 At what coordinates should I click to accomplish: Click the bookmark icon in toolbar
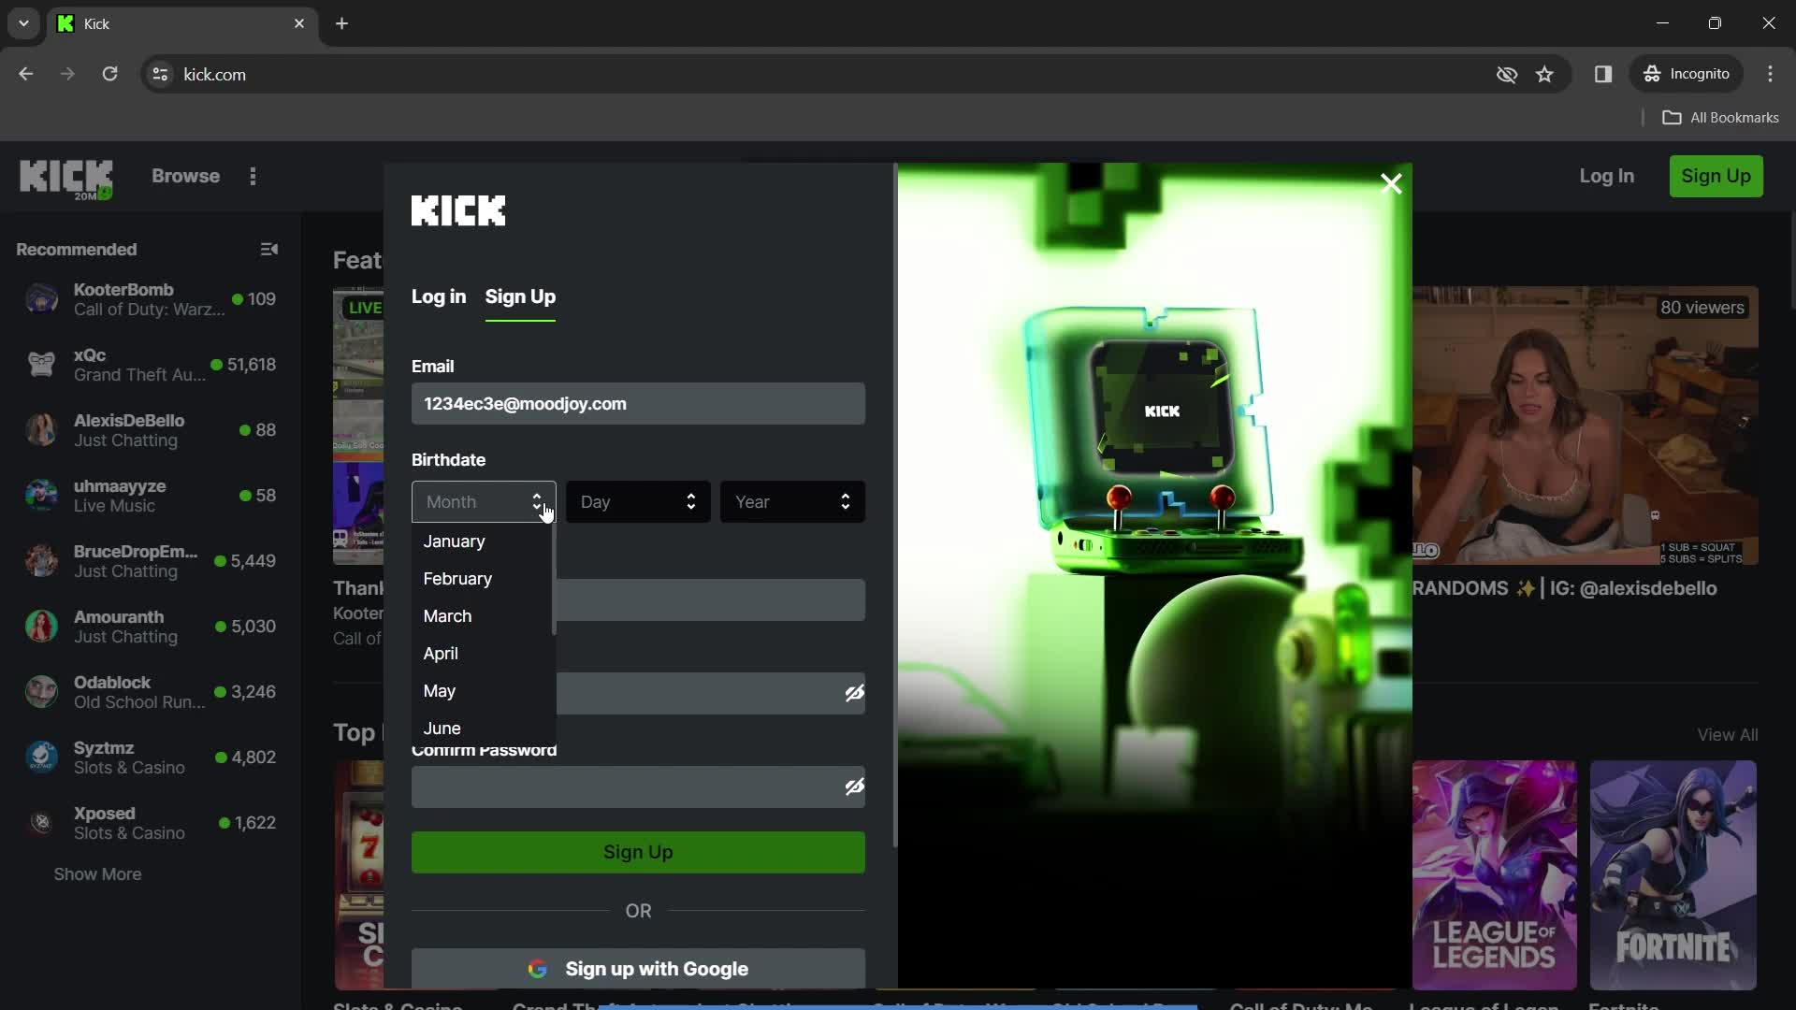pos(1545,74)
